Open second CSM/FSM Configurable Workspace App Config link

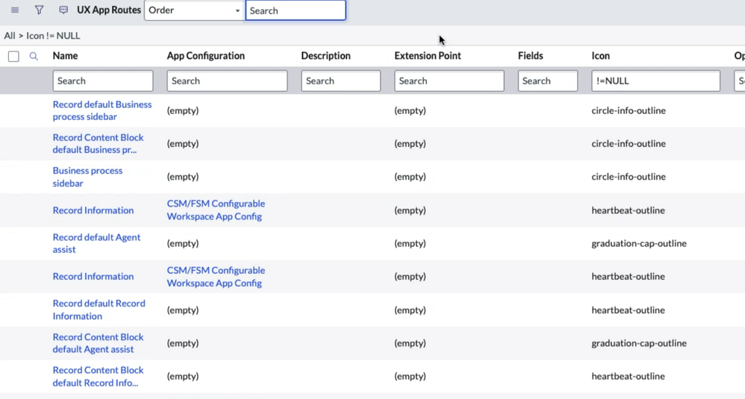pos(216,277)
